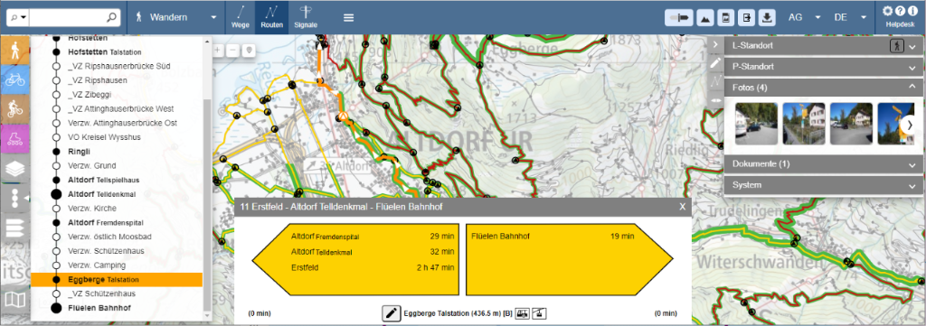Switch to the Wege tab
This screenshot has height=326, width=926.
tap(240, 17)
